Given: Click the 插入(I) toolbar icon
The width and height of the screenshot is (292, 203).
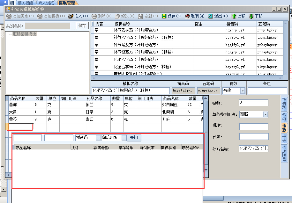Looking at the screenshot, I should click(71, 16).
